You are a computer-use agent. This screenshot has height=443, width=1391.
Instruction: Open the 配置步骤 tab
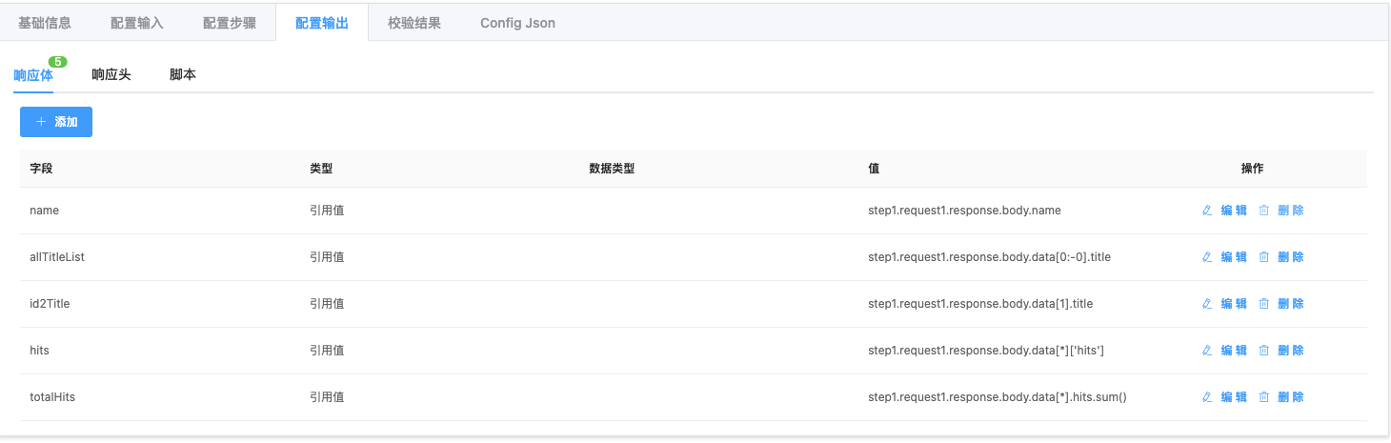[x=230, y=23]
